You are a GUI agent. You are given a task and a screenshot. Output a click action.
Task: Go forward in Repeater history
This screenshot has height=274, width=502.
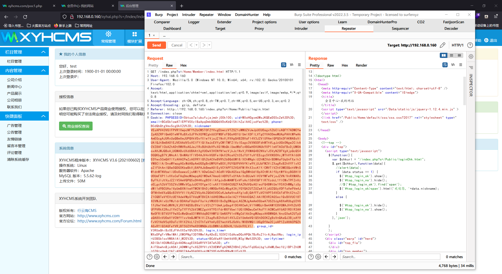(204, 45)
